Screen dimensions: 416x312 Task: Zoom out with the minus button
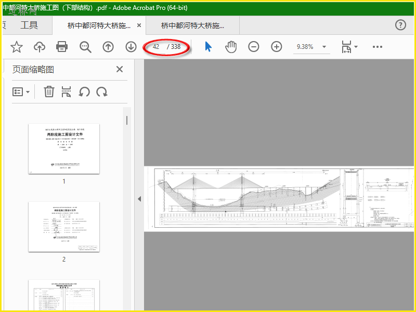point(253,47)
